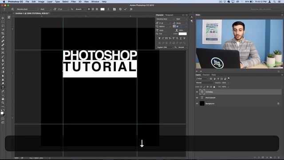Select the Zoom tool
This screenshot has width=284, height=160.
point(3,103)
